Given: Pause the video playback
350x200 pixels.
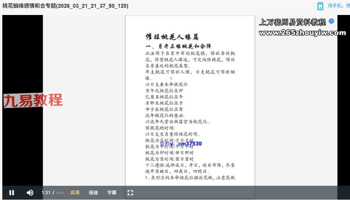Looking at the screenshot, I should pyautogui.click(x=12, y=193).
